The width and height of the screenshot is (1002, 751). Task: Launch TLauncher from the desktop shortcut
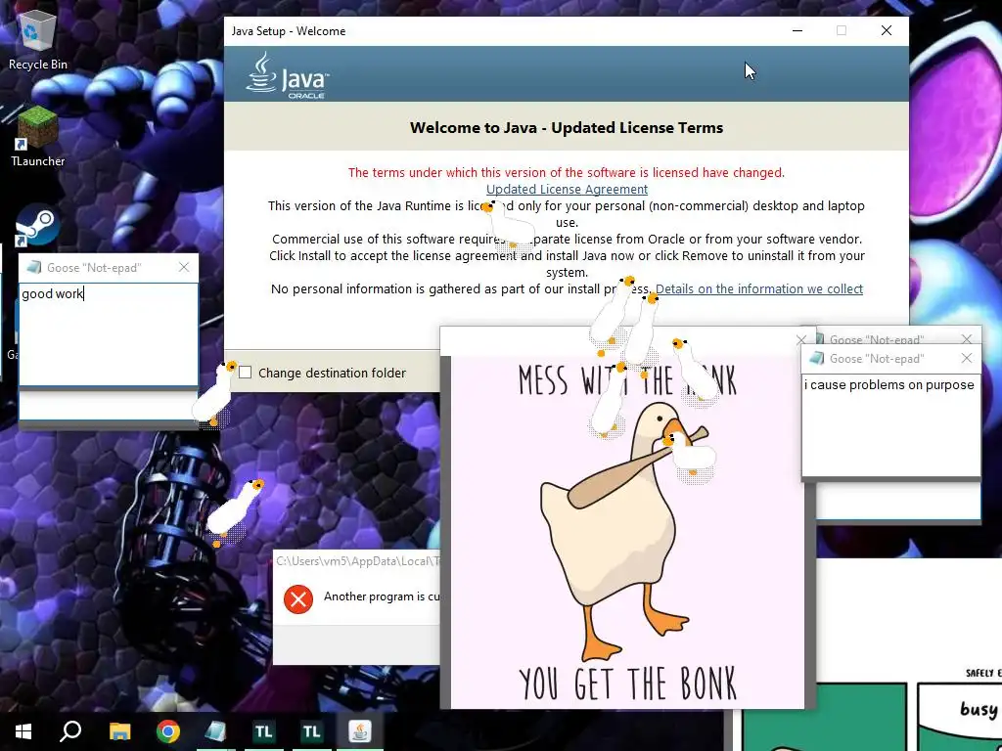(x=38, y=137)
